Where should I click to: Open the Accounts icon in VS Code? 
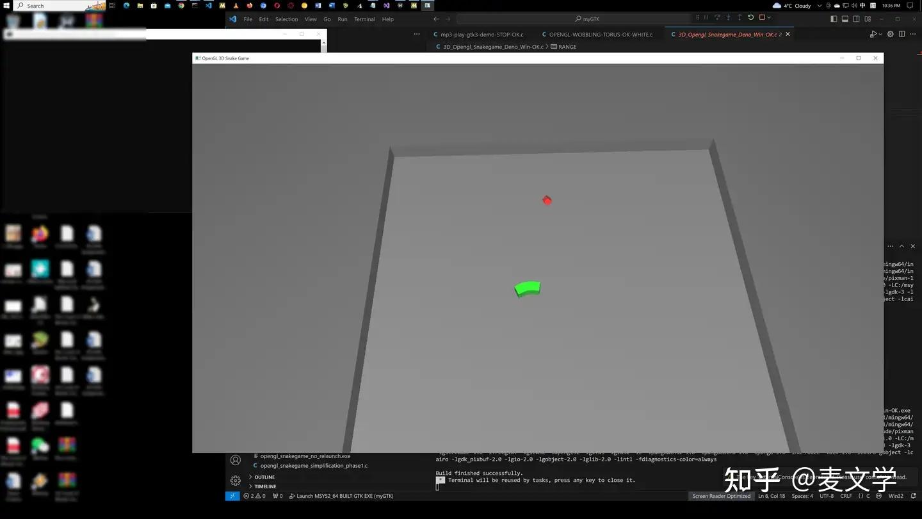[x=236, y=460]
